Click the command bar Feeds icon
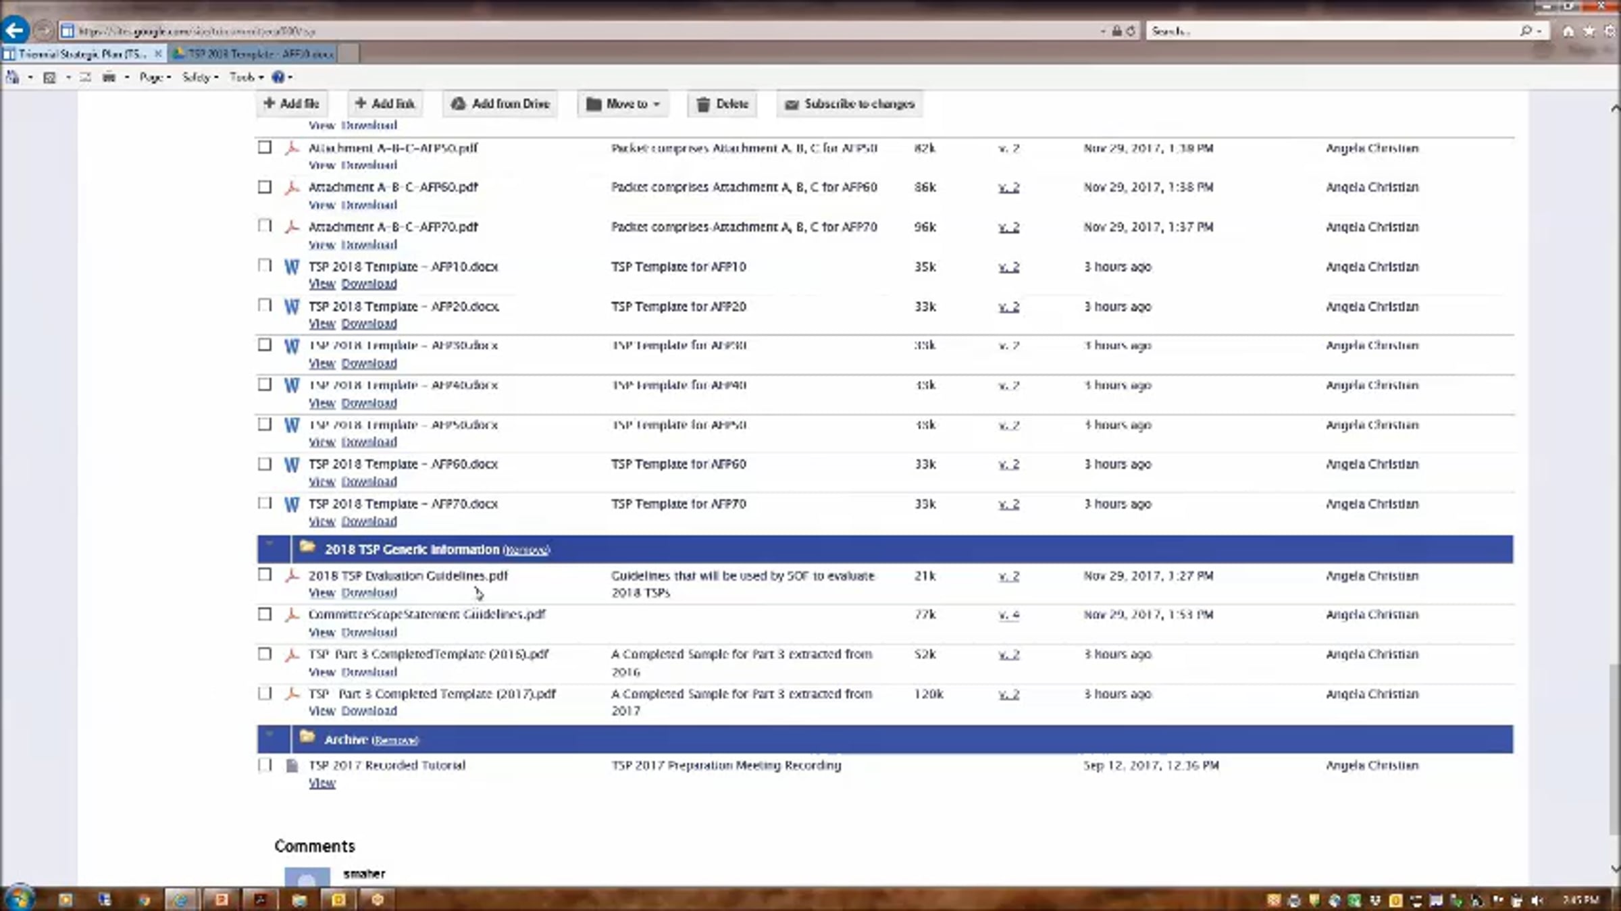The image size is (1621, 911). pos(49,77)
